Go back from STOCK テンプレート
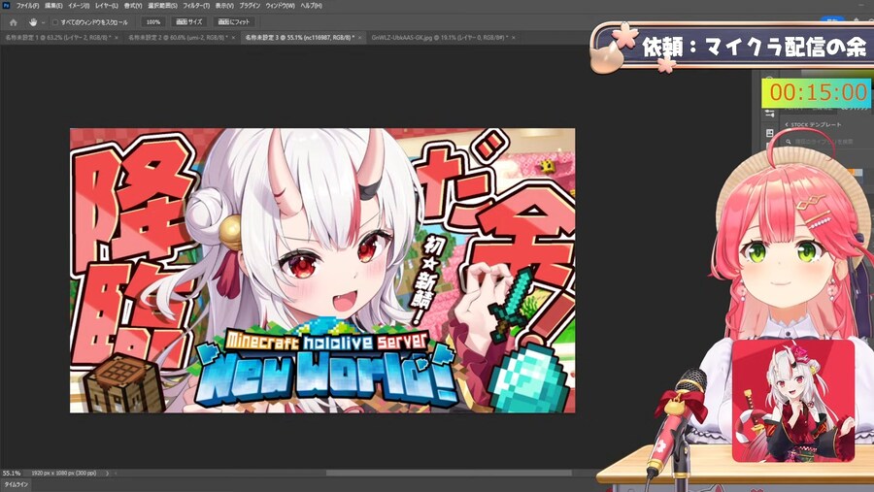Screen dimensions: 874x492 [787, 125]
